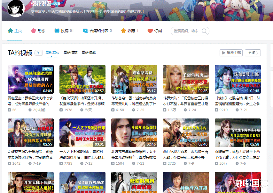The width and height of the screenshot is (273, 193).
Task: Click play count icon beside 1.6万
Action: pyautogui.click(x=165, y=110)
